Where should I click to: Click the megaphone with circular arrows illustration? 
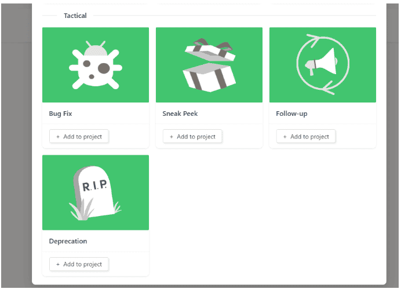[323, 64]
